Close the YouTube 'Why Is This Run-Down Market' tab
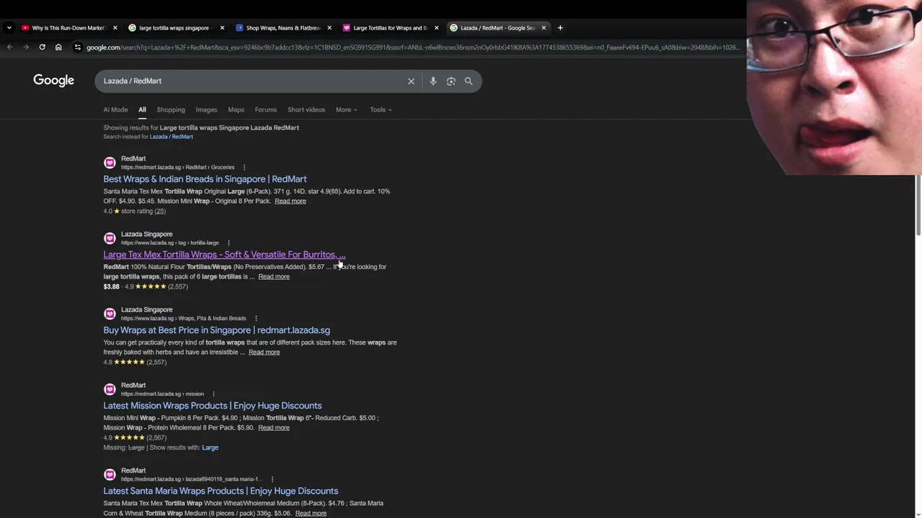Viewport: 922px width, 518px height. (115, 28)
